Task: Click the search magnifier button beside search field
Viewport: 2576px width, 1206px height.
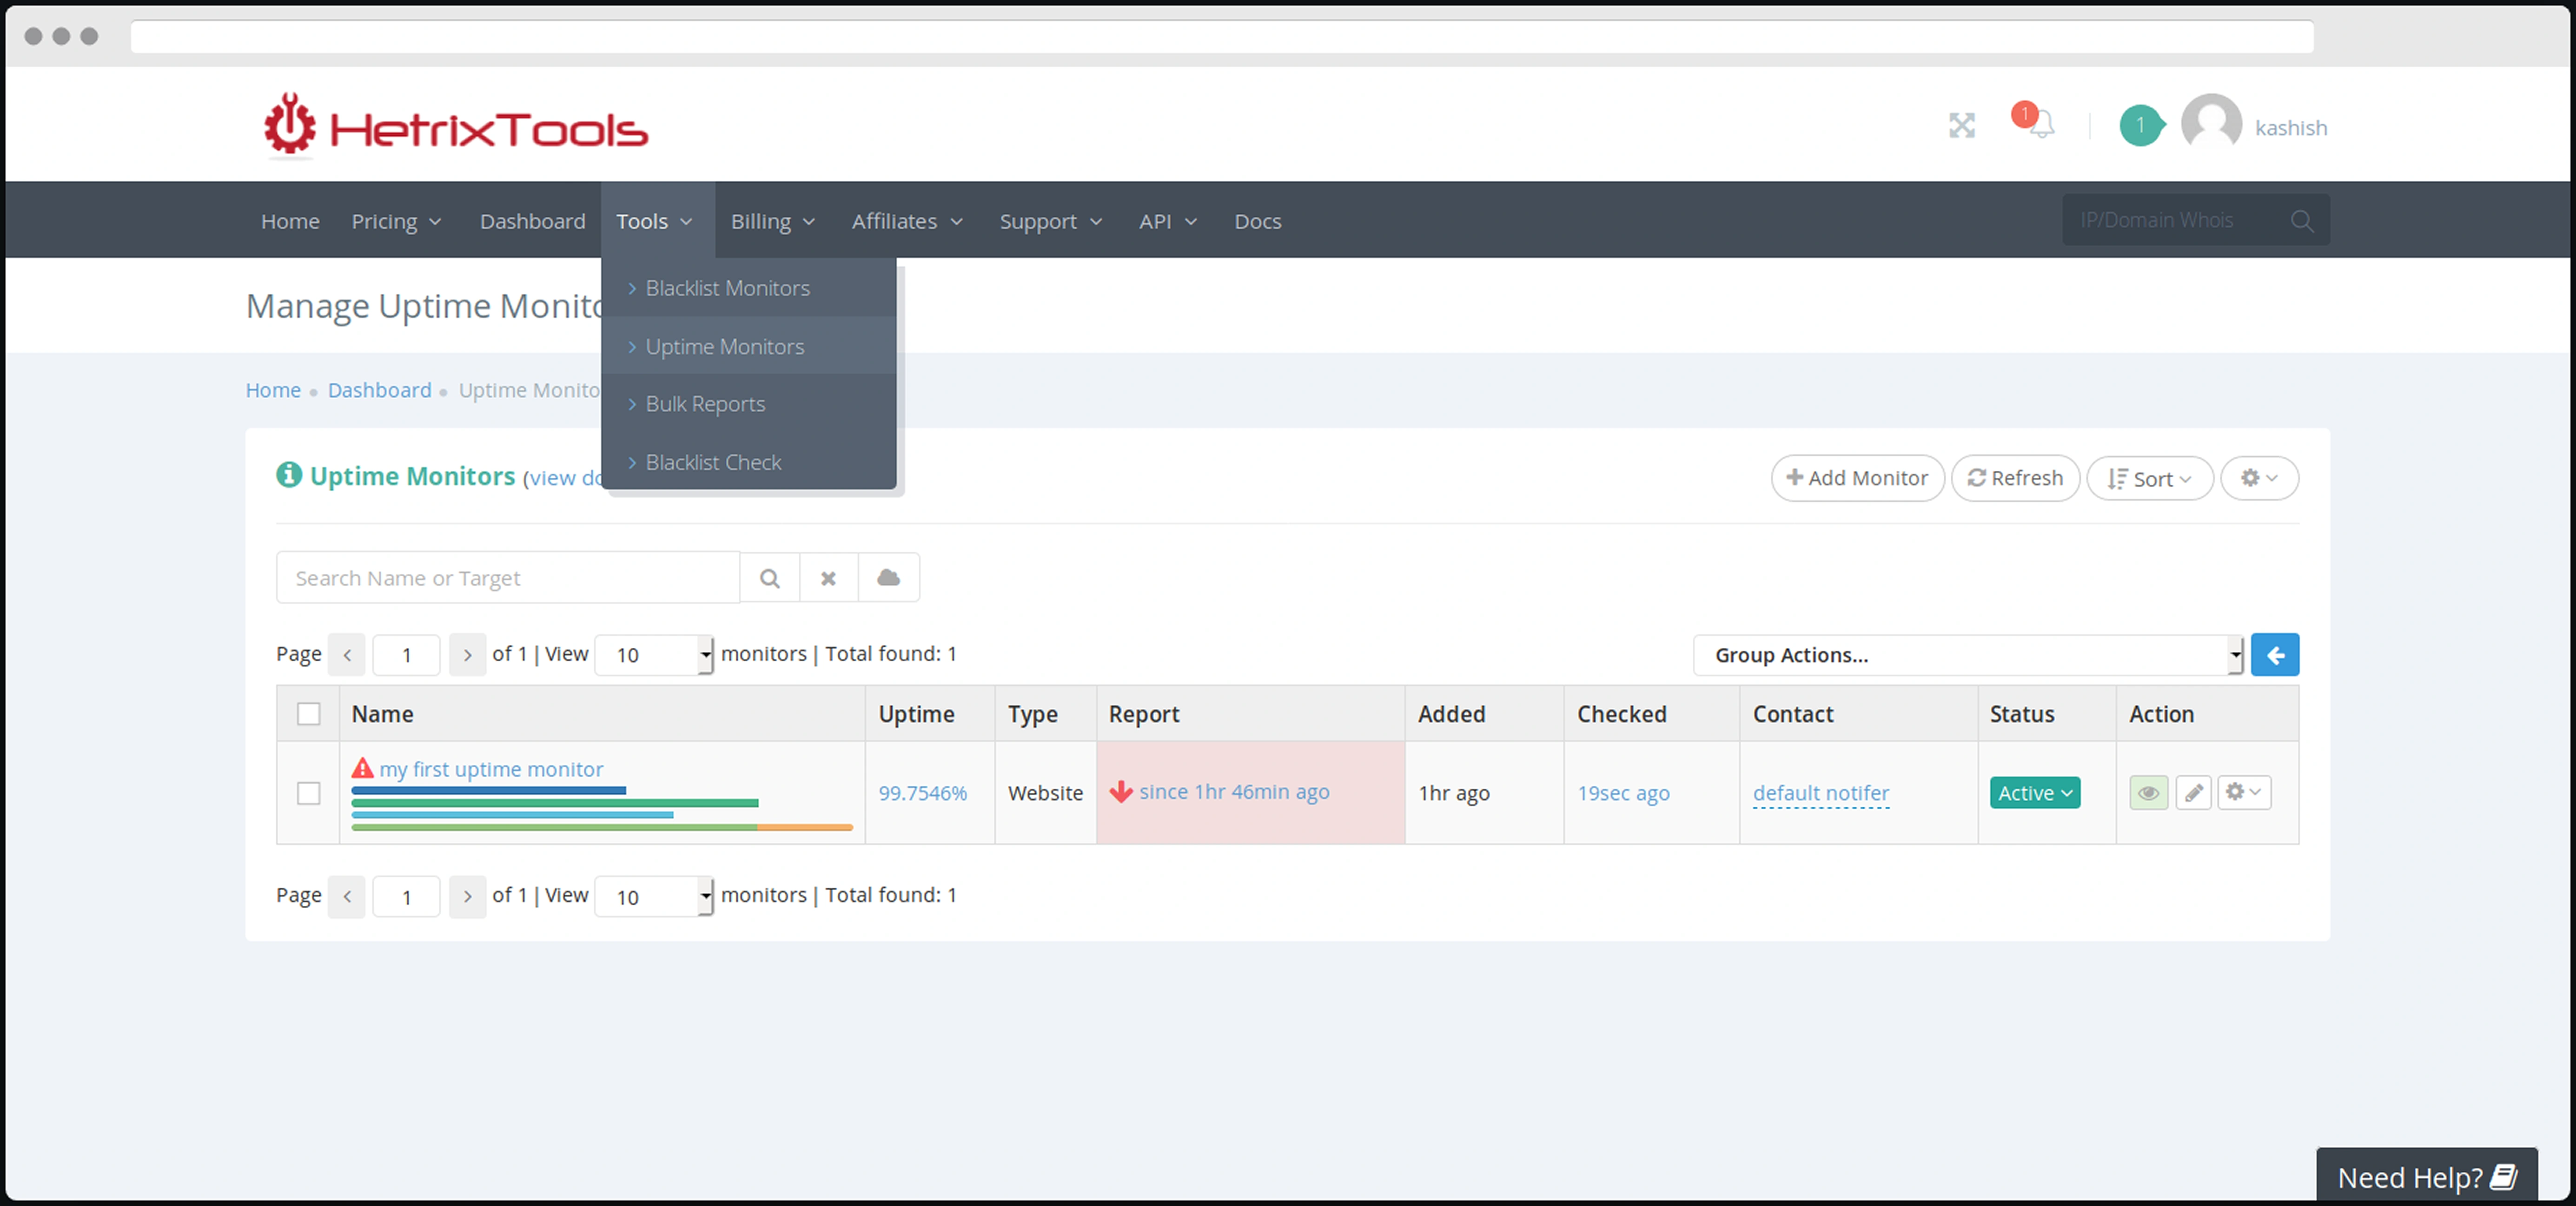Action: 769,578
